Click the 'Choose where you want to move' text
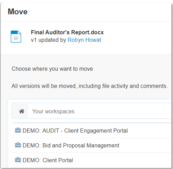This screenshot has height=169, width=173. point(52,69)
